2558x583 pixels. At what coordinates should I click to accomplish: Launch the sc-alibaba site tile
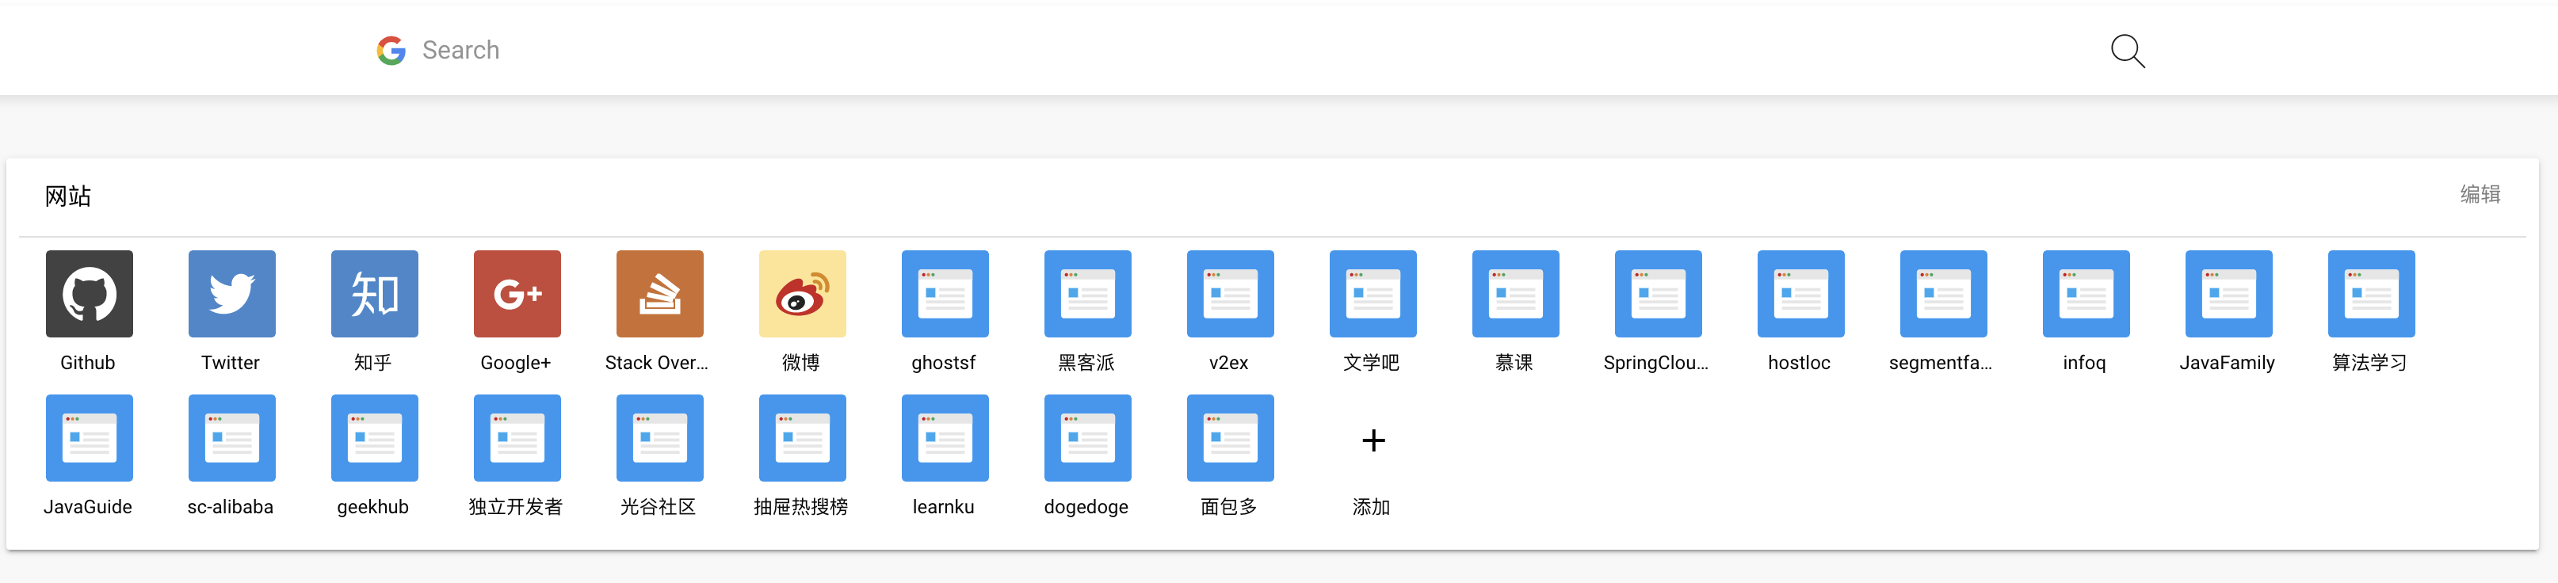click(232, 438)
